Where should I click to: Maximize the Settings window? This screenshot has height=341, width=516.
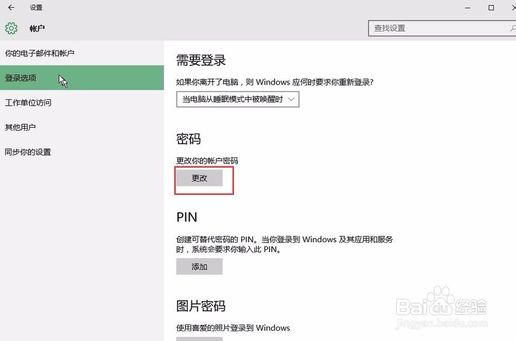(x=491, y=7)
